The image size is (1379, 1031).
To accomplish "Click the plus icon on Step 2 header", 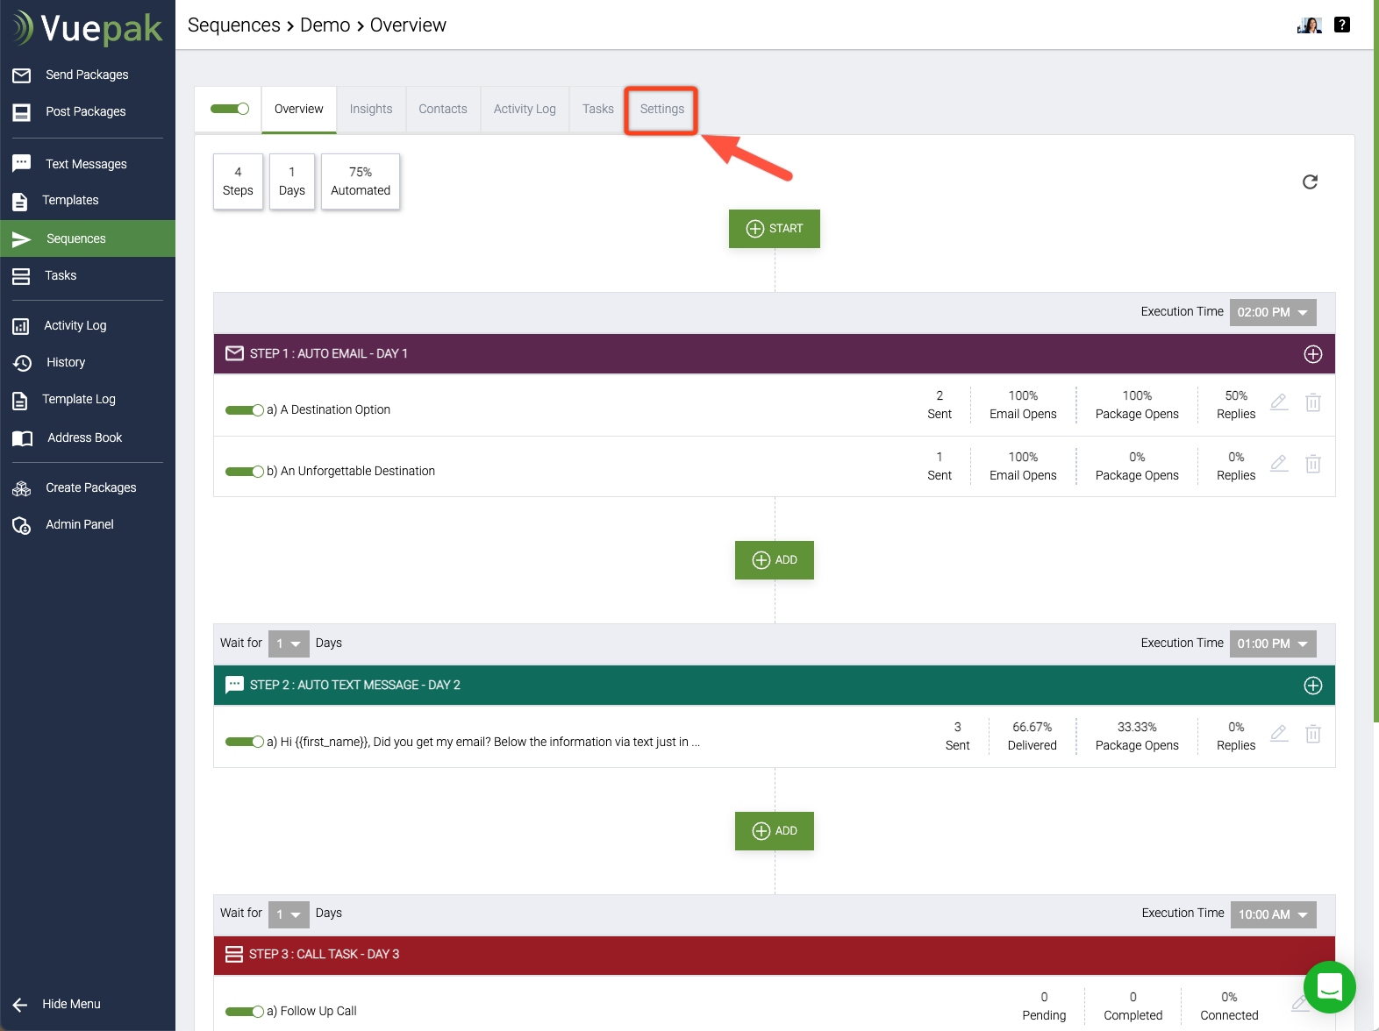I will (x=1312, y=686).
